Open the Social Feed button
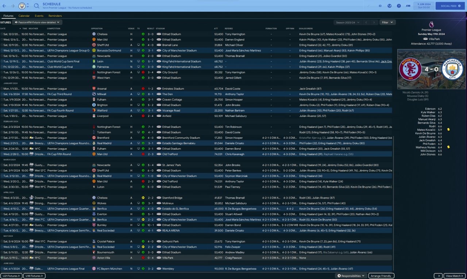Image resolution: width=467 pixels, height=279 pixels. 451,6
